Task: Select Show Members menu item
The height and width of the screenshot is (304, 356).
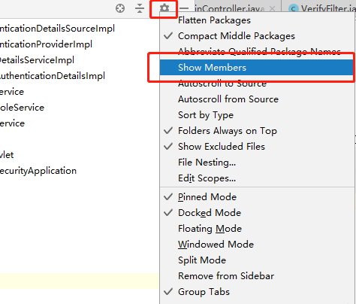Action: coord(257,67)
